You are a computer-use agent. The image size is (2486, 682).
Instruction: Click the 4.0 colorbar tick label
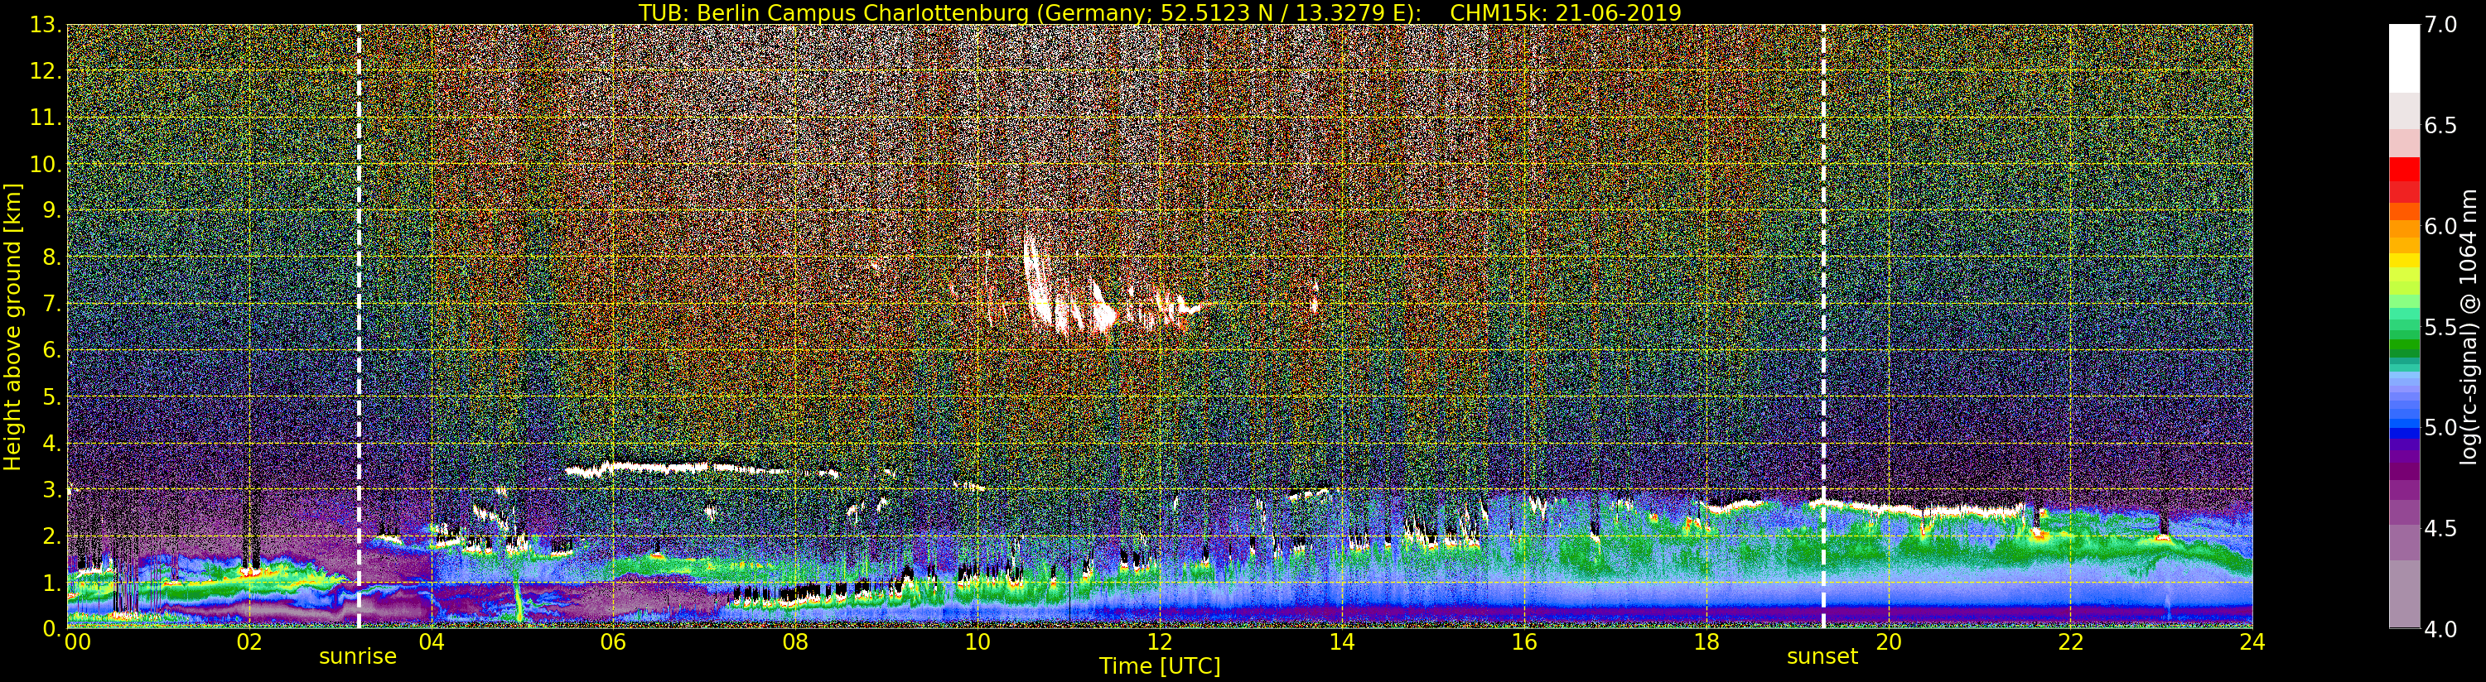click(x=2440, y=630)
